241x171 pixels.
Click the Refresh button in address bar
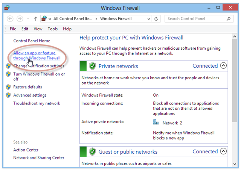click(157, 18)
